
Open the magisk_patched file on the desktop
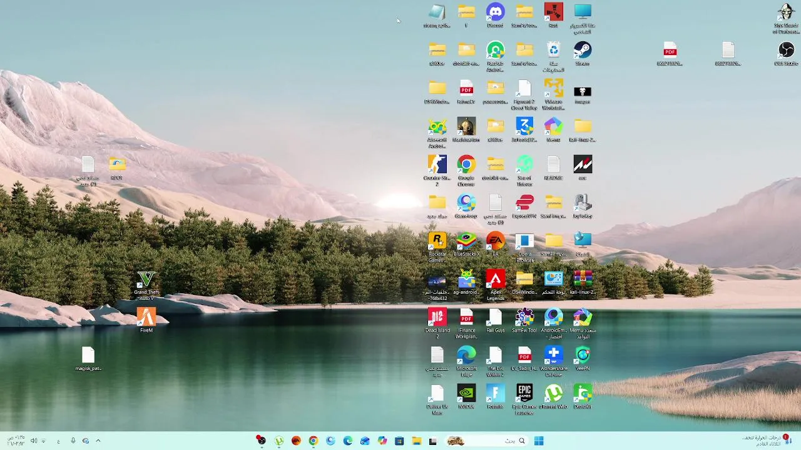88,359
